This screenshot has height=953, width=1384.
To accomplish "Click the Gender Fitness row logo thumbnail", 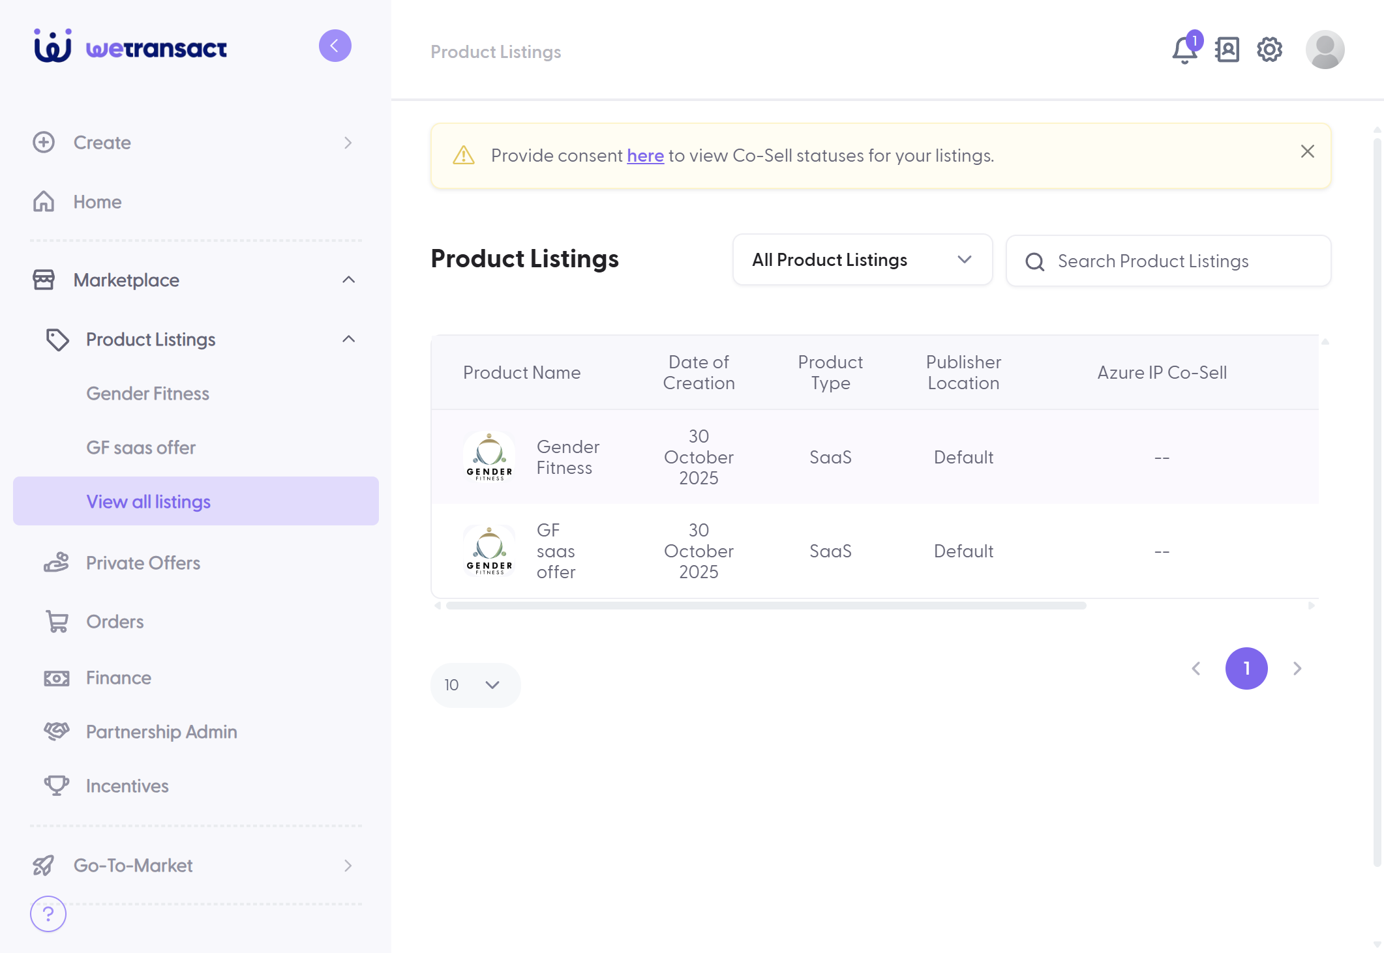I will pos(489,457).
